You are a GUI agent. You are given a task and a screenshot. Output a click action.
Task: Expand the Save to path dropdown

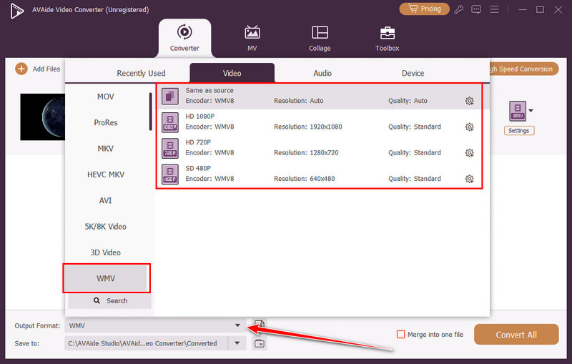tap(237, 343)
